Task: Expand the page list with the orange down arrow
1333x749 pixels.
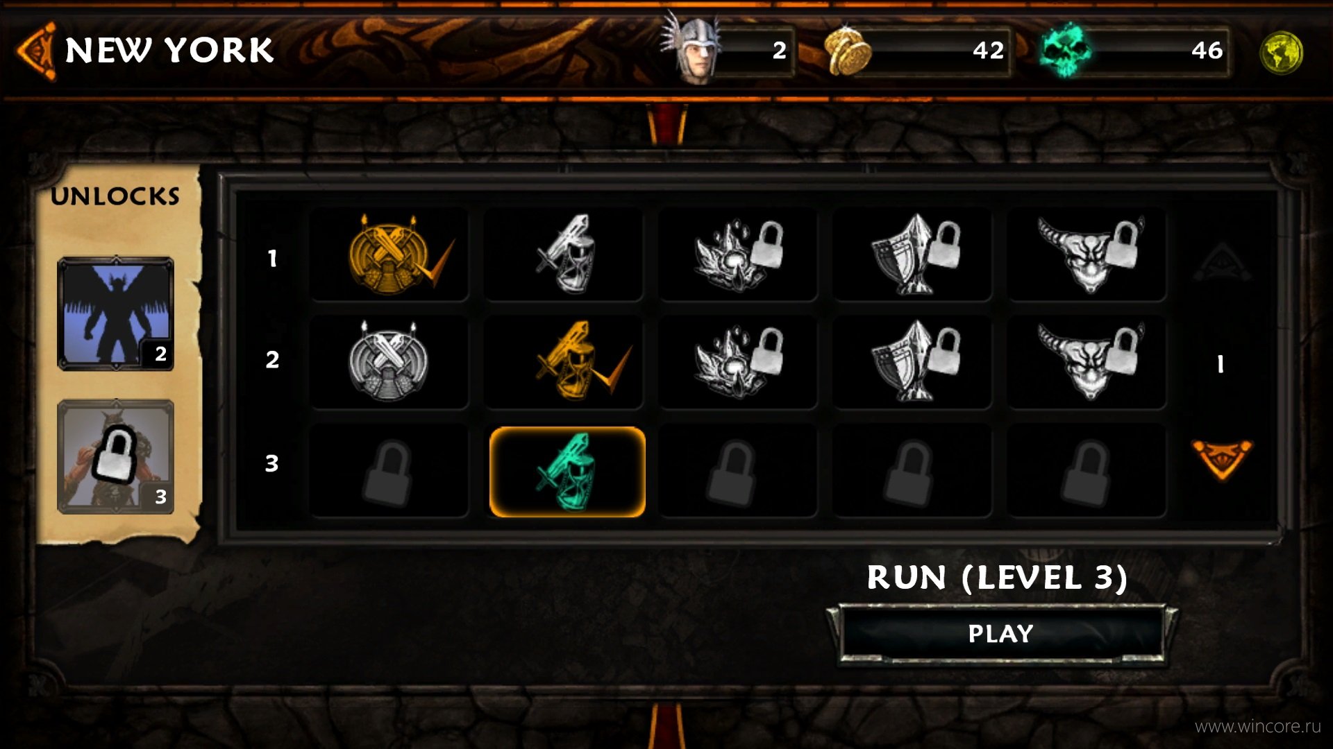Action: point(1222,458)
